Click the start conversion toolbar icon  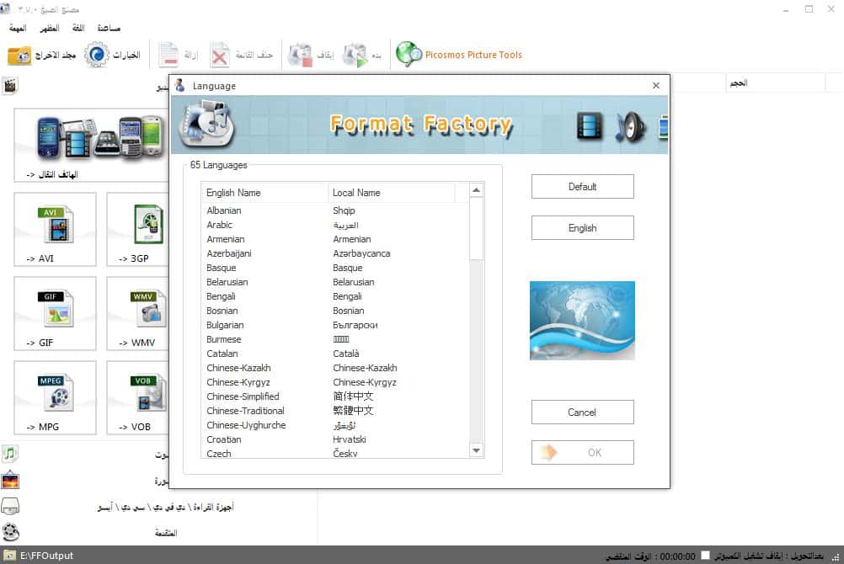tap(355, 55)
